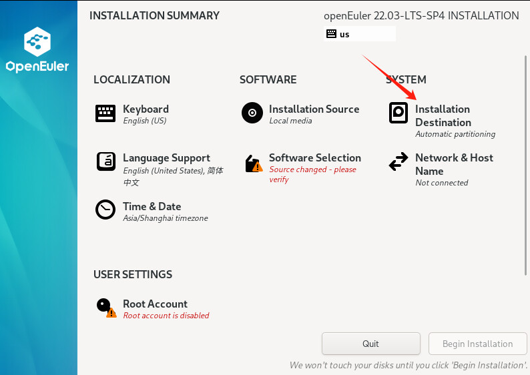Click the Time & Date clock icon
The height and width of the screenshot is (375, 530).
point(105,210)
